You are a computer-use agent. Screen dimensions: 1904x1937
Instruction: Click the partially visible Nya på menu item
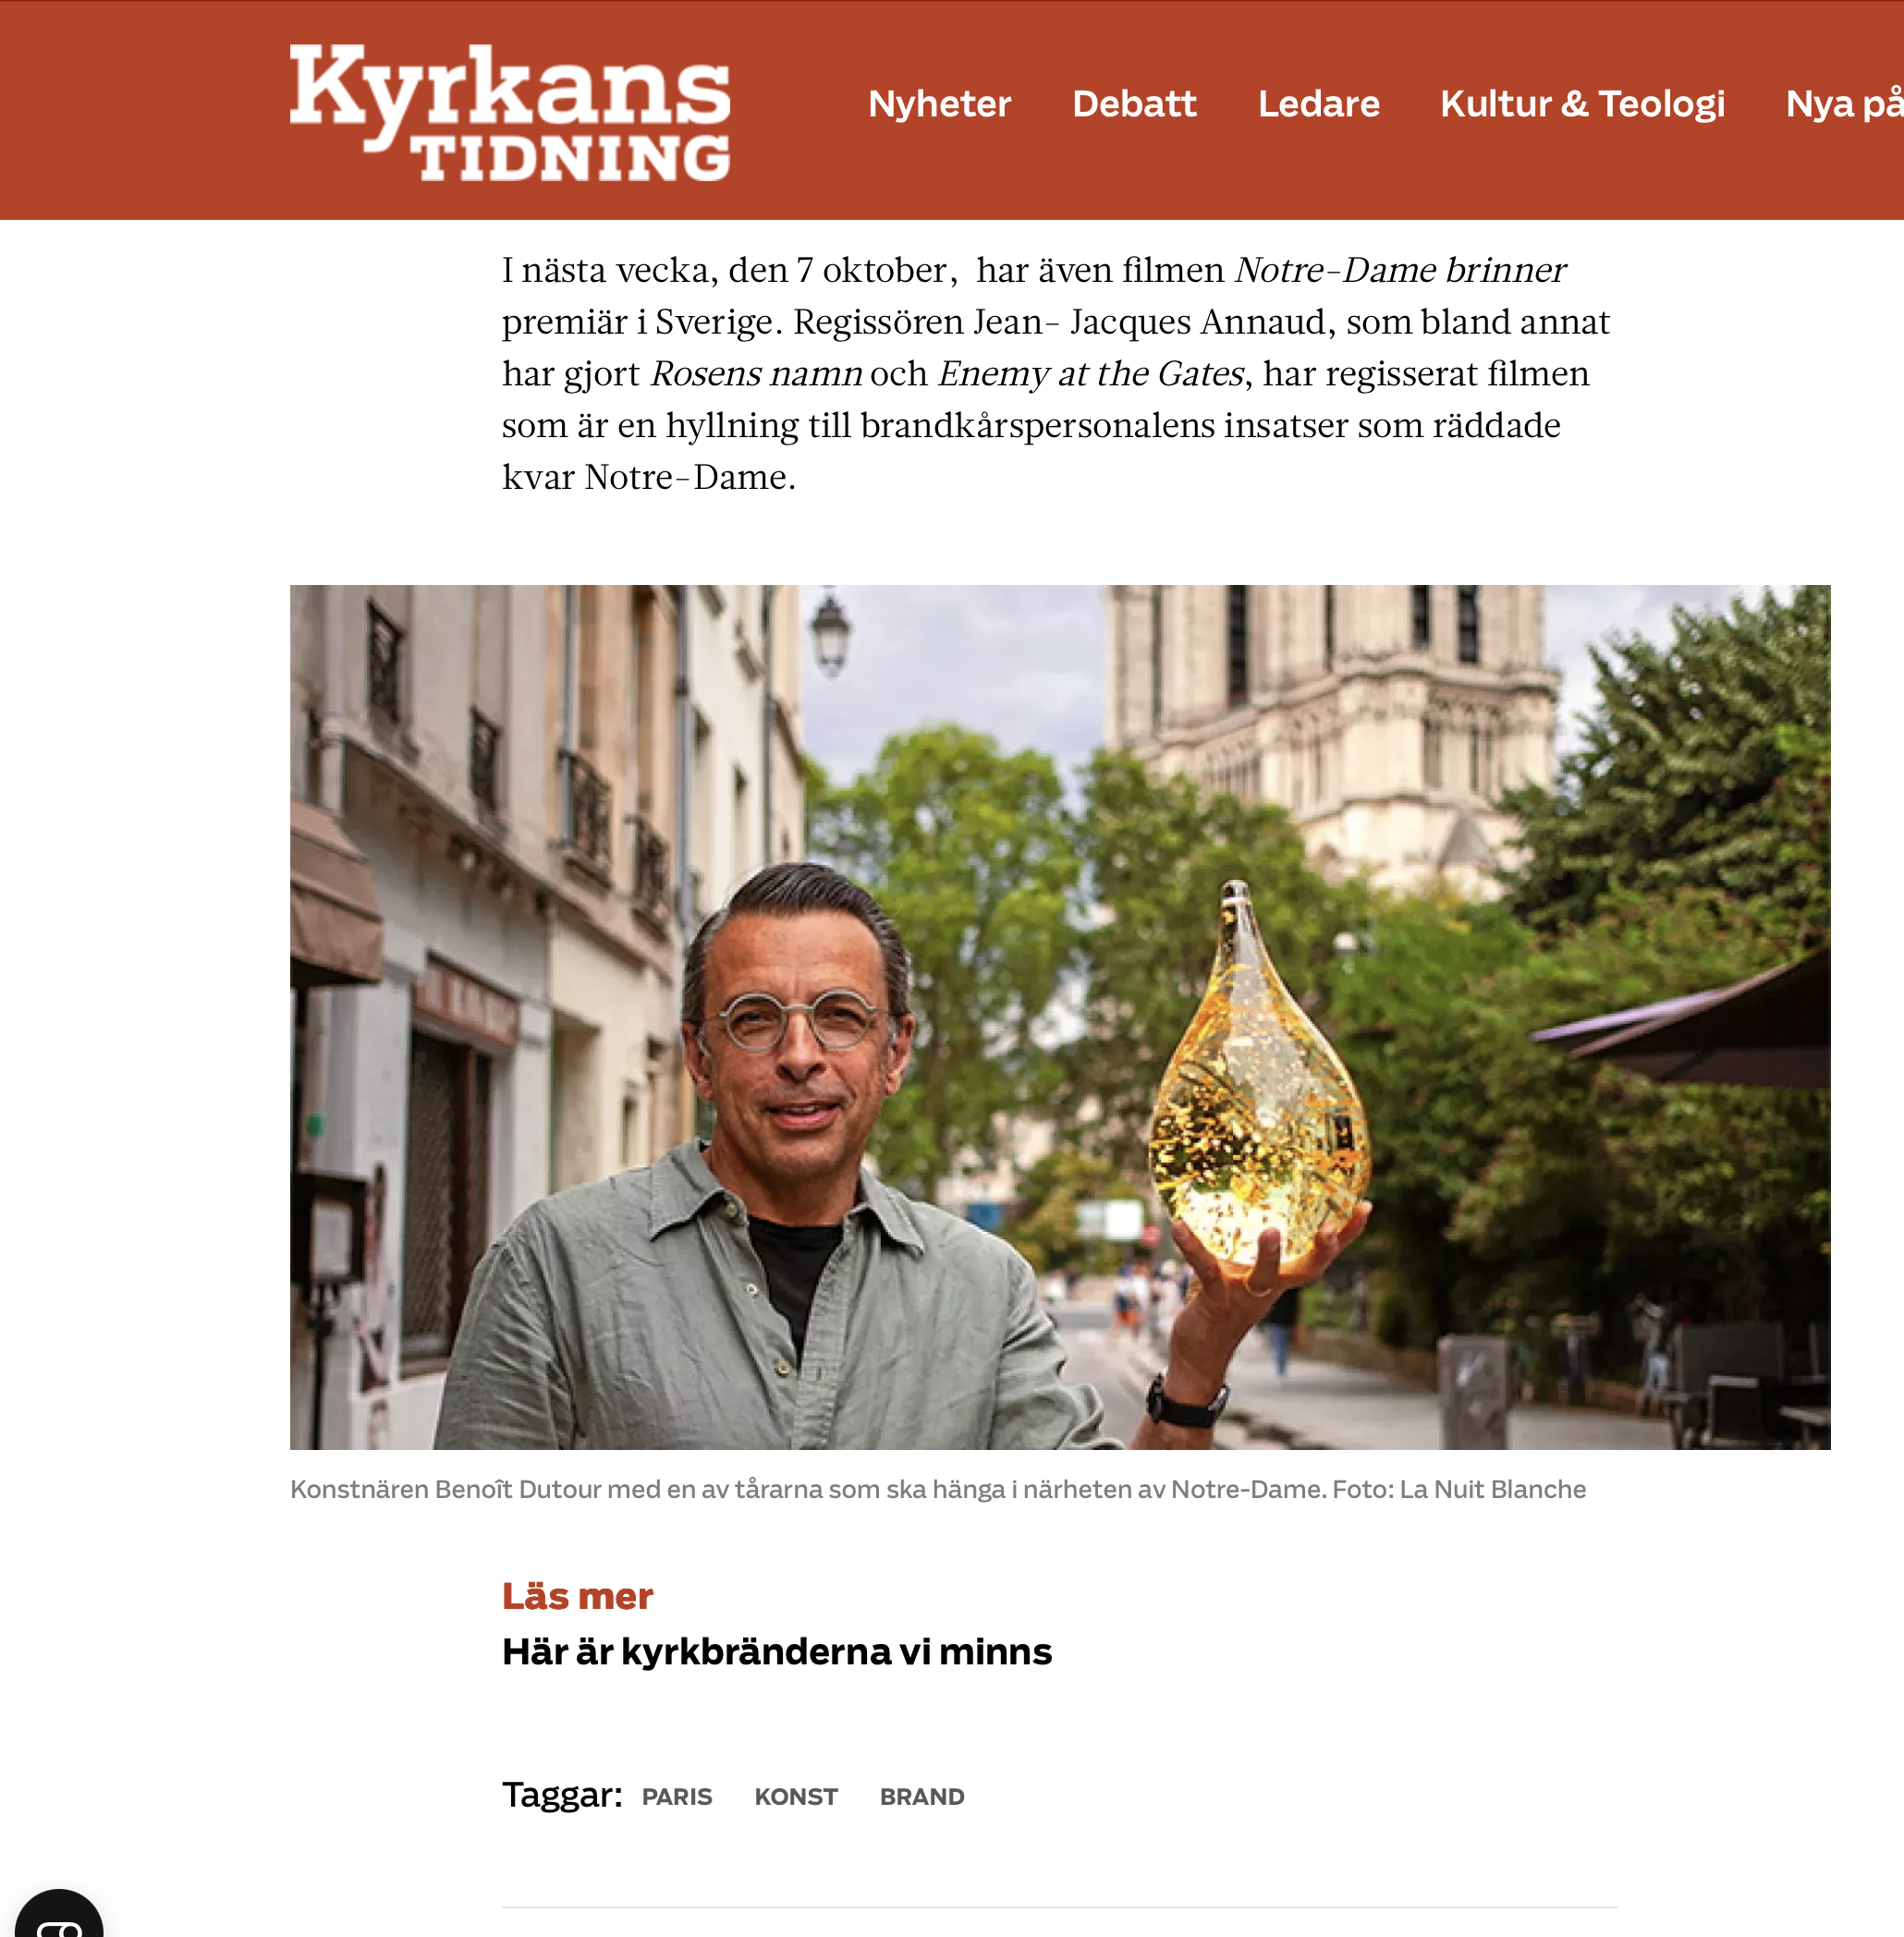[1844, 104]
